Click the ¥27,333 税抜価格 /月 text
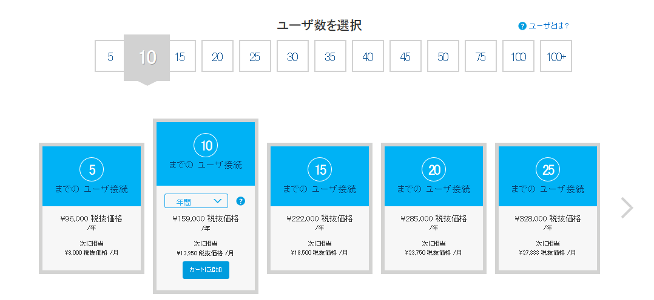This screenshot has width=654, height=300. pyautogui.click(x=548, y=253)
